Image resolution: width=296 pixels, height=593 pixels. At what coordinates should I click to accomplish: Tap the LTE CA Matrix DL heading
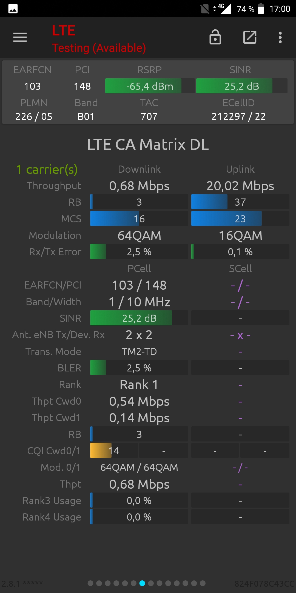pyautogui.click(x=148, y=144)
